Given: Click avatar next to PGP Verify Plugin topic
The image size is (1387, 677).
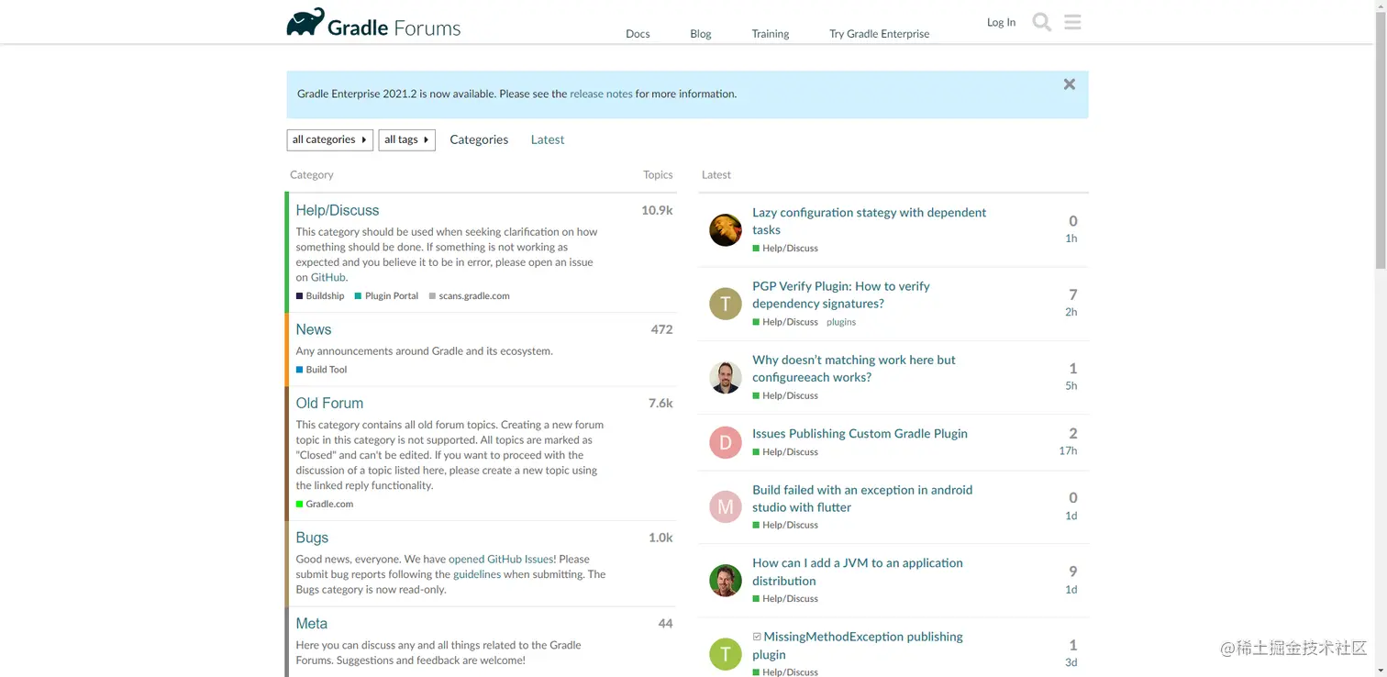Looking at the screenshot, I should [726, 304].
